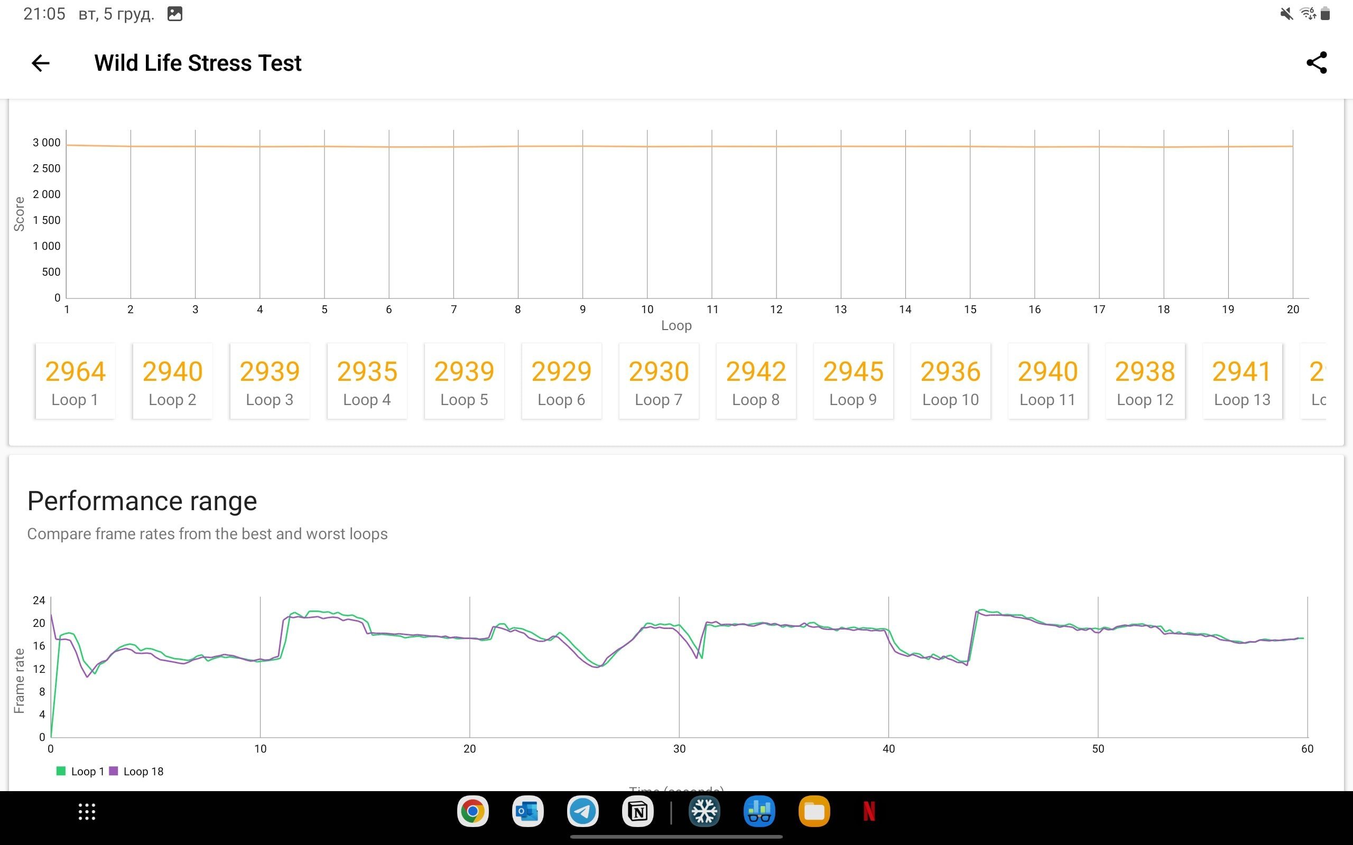Viewport: 1353px width, 845px height.
Task: Click the Snowflake app icon
Action: [x=703, y=812]
